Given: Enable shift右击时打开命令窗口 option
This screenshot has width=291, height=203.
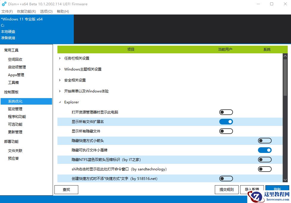Looking at the screenshot, I should (x=265, y=169).
